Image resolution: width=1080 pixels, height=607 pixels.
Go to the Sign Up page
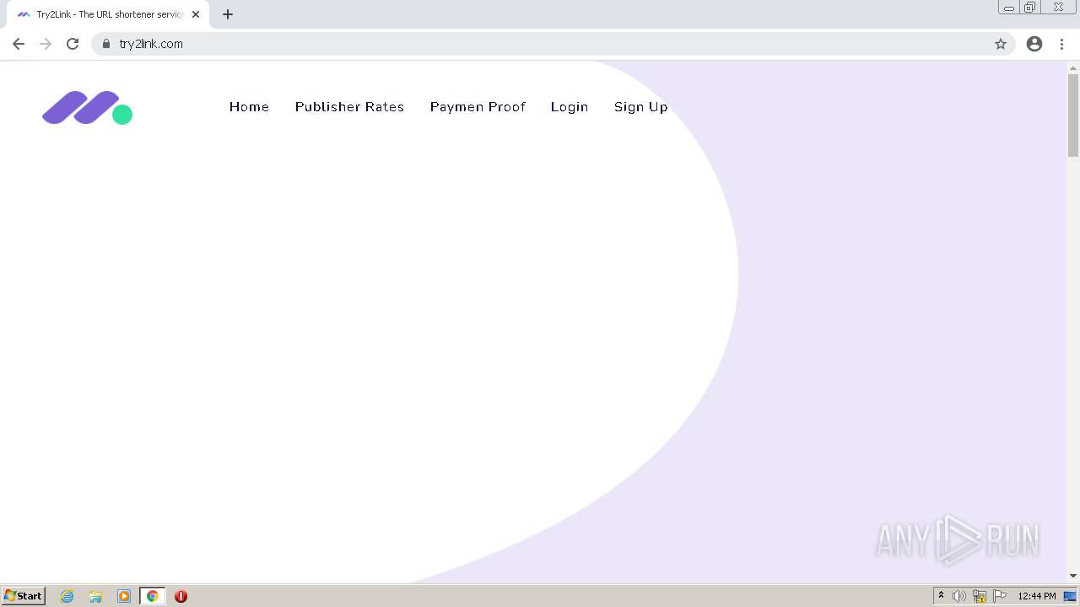(640, 107)
